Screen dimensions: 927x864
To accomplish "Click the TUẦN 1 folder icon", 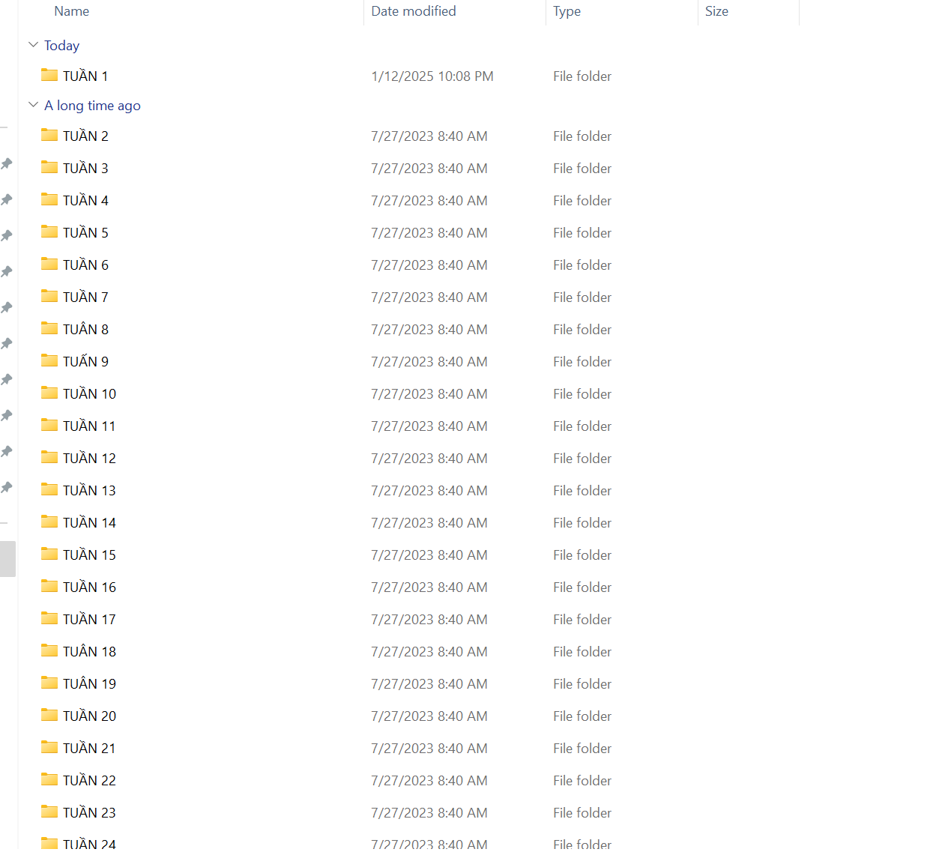I will tap(49, 75).
